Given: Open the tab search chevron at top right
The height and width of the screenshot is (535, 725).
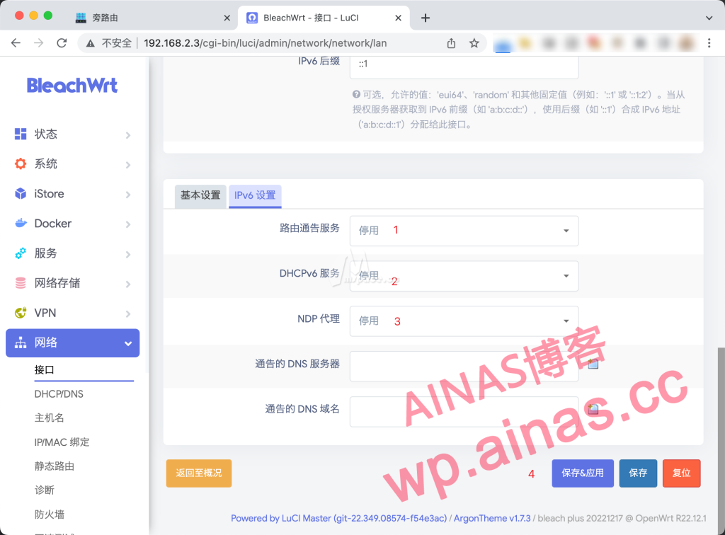Looking at the screenshot, I should click(709, 18).
